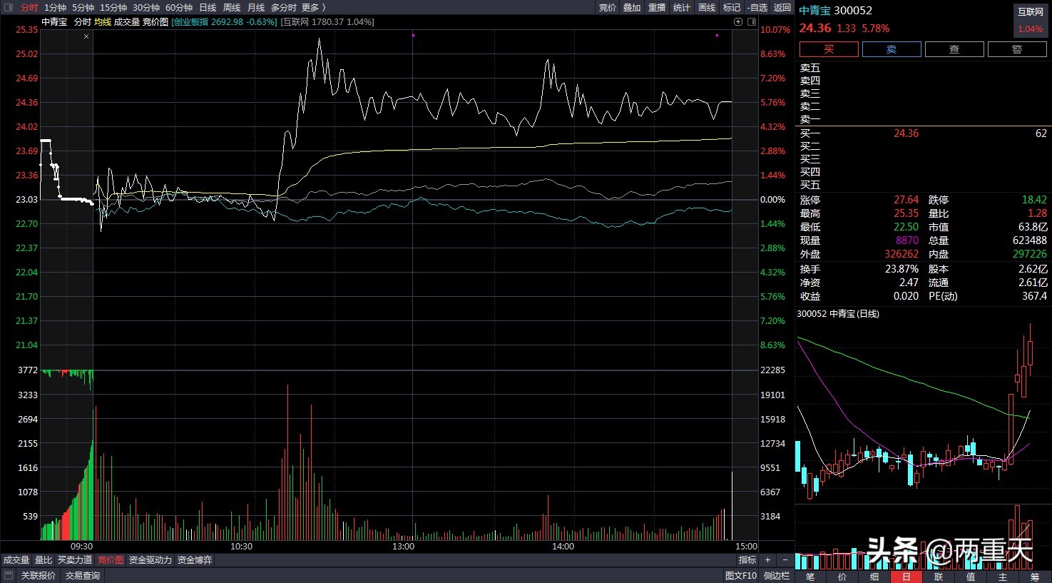Click the 返回 back button
The height and width of the screenshot is (583, 1052).
(x=782, y=7)
